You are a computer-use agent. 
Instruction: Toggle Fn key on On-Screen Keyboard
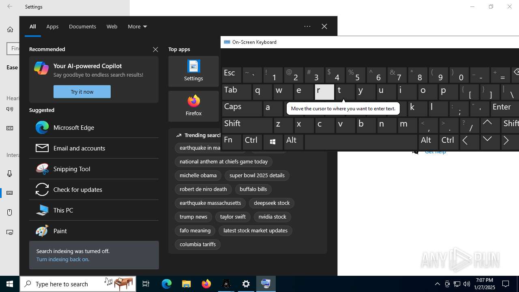tap(232, 142)
